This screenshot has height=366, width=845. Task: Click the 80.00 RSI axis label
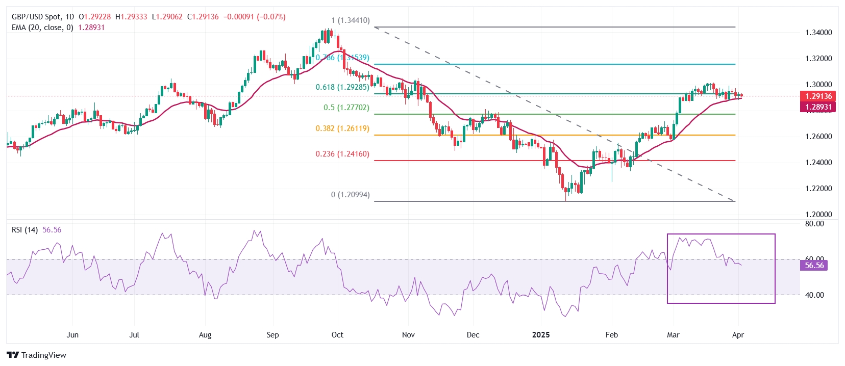814,224
